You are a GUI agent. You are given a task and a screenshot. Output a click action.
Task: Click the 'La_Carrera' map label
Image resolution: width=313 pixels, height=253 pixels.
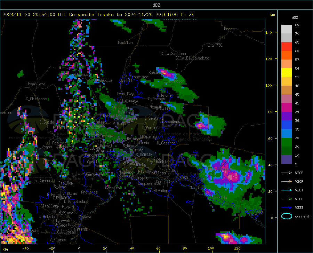click(x=43, y=181)
